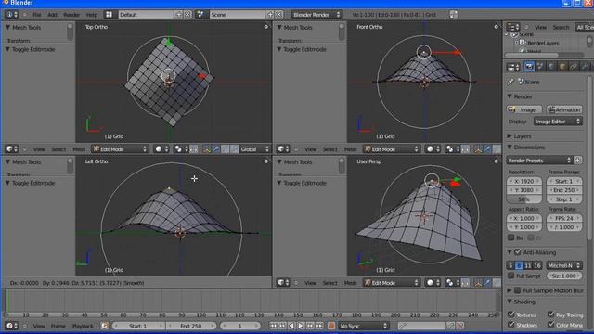Viewport: 594px width, 334px height.
Task: Open the Render Presets dropdown
Action: coord(539,161)
